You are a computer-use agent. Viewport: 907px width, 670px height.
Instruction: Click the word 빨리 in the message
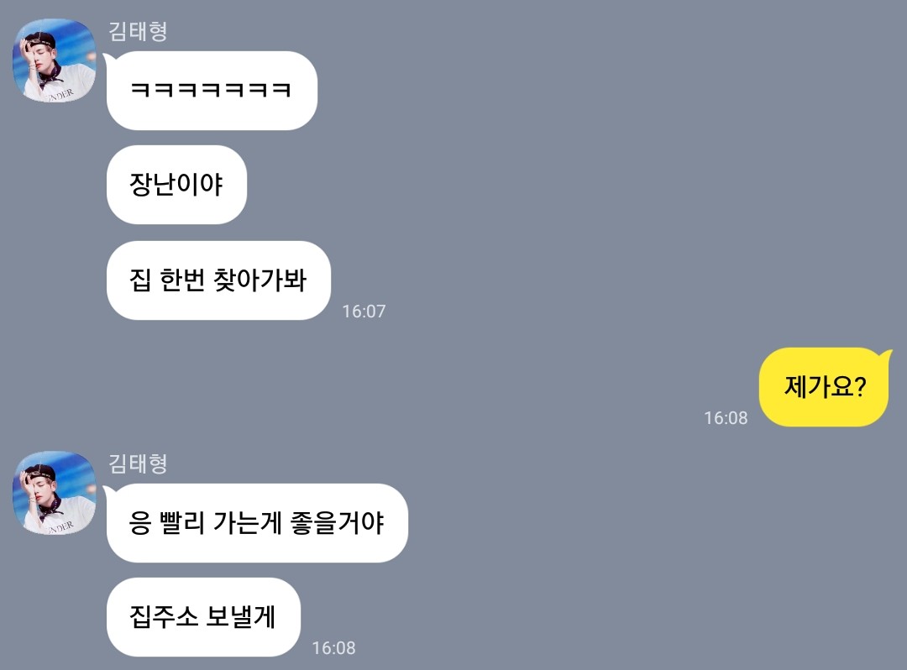(182, 522)
